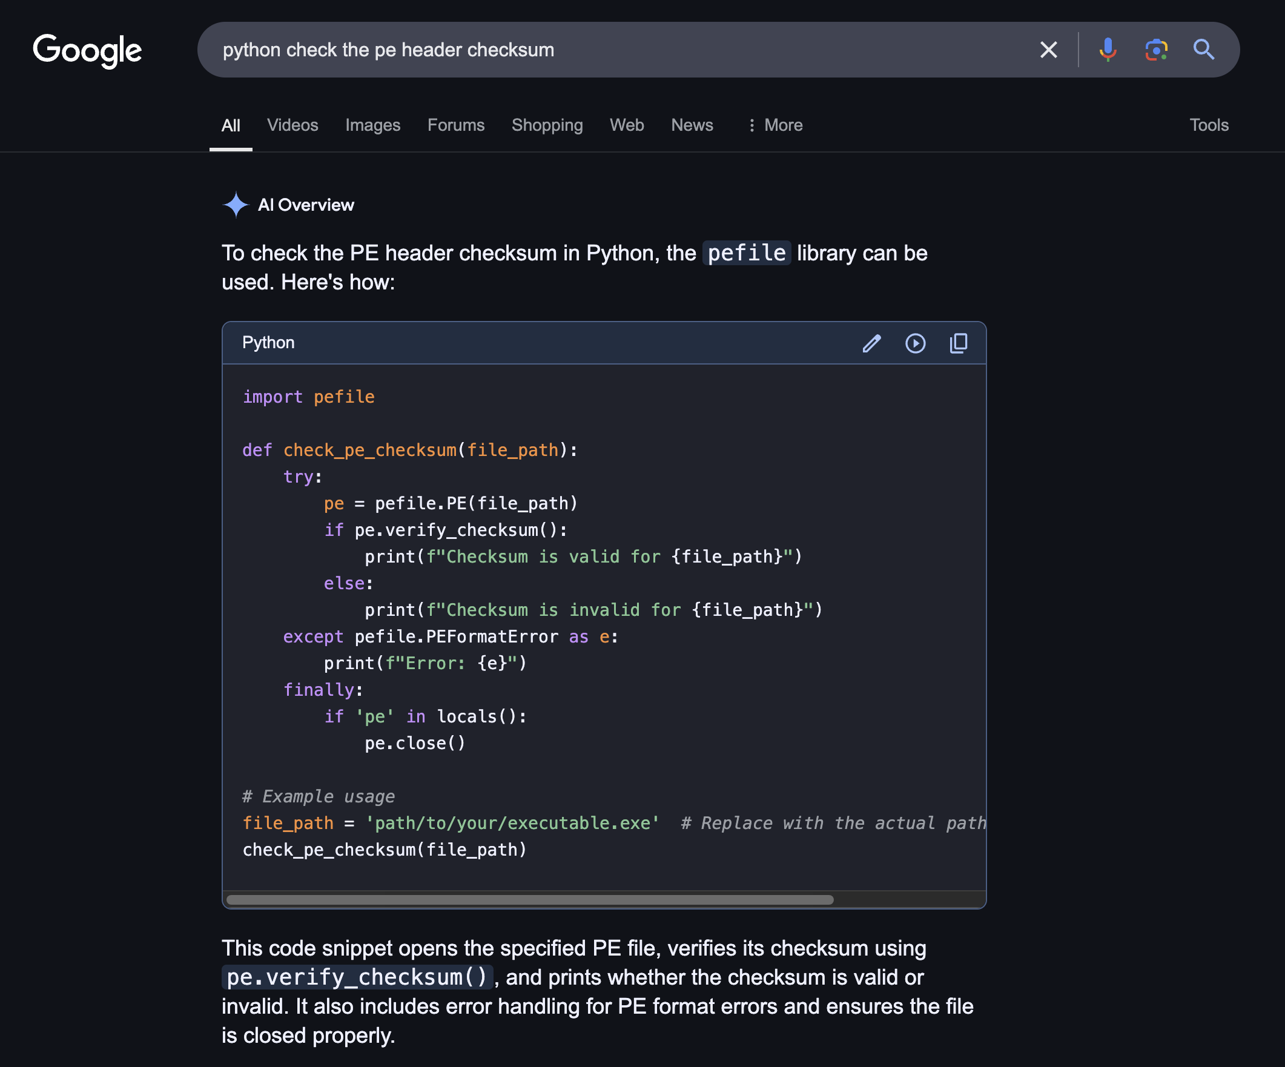
Task: Switch to the Videos tab
Action: 292,125
